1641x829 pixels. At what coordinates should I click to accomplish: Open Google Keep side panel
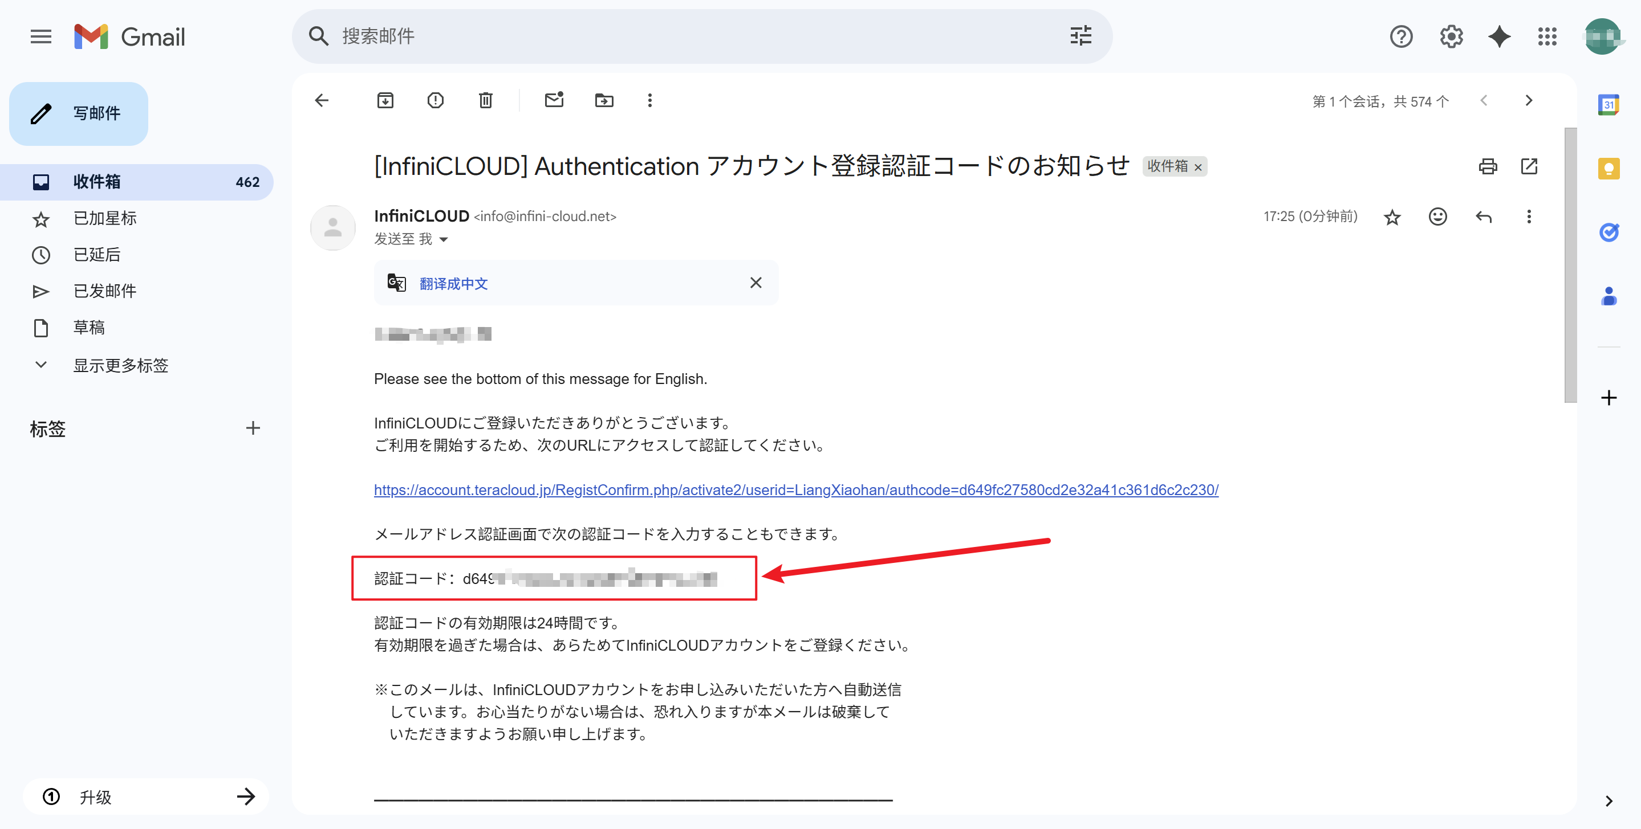pyautogui.click(x=1609, y=168)
